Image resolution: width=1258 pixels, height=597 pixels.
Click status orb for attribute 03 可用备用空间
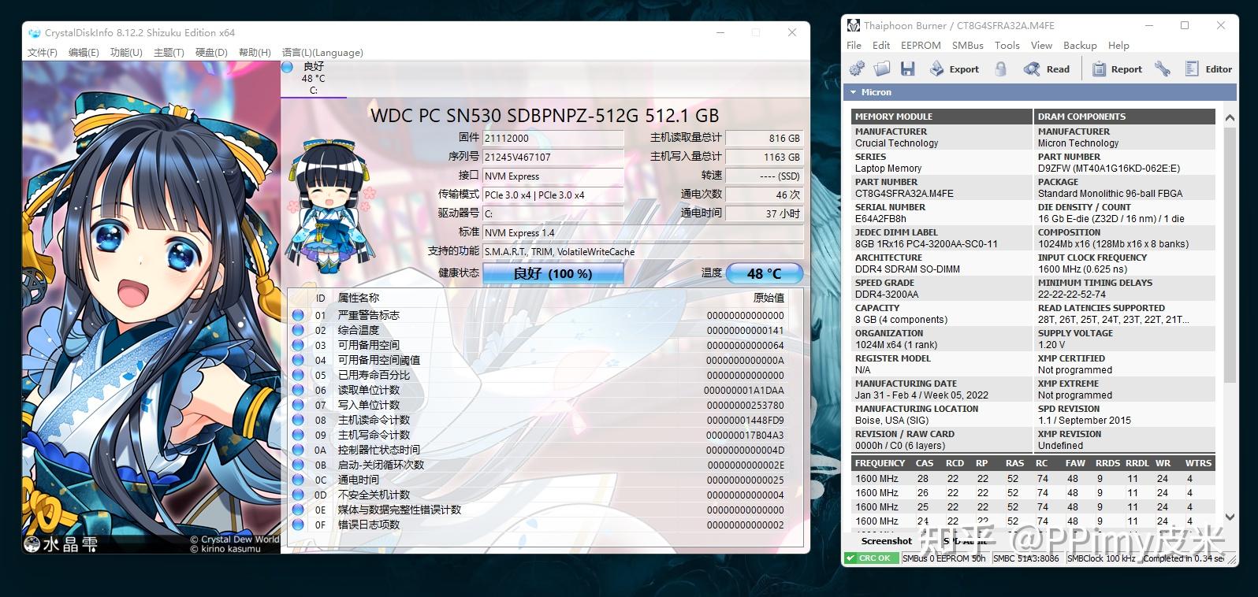(x=298, y=345)
